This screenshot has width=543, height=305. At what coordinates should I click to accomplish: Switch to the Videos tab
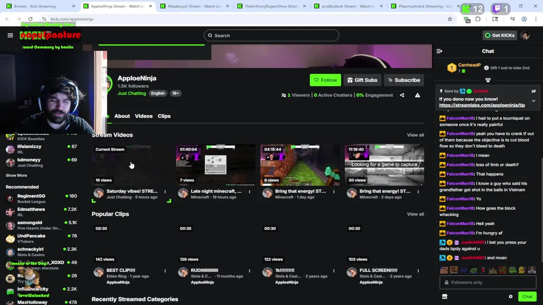[x=143, y=116]
